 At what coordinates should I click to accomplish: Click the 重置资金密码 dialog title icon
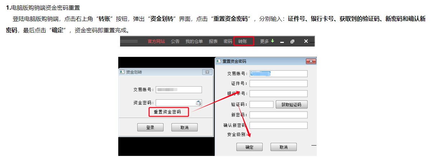219,61
